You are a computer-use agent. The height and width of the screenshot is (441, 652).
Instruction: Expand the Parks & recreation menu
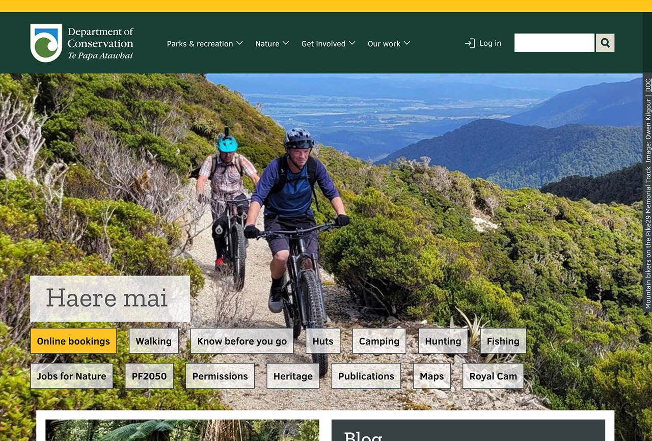tap(205, 44)
